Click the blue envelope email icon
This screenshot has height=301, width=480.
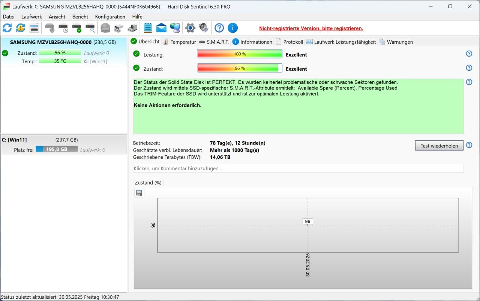pyautogui.click(x=161, y=28)
